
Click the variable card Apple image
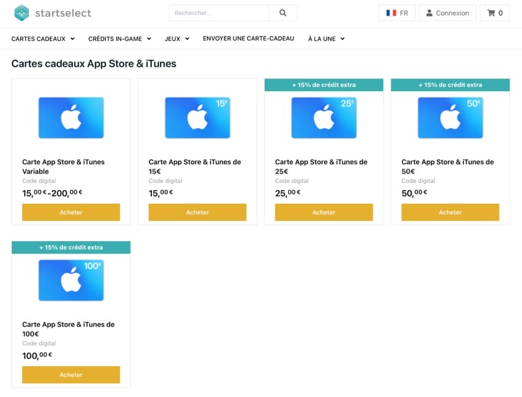click(x=71, y=118)
